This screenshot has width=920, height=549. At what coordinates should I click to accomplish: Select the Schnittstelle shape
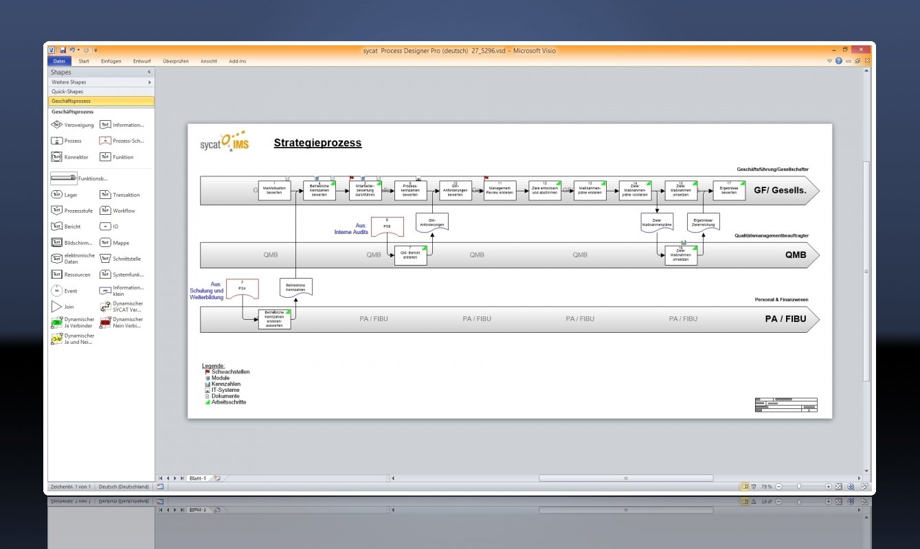tap(120, 259)
